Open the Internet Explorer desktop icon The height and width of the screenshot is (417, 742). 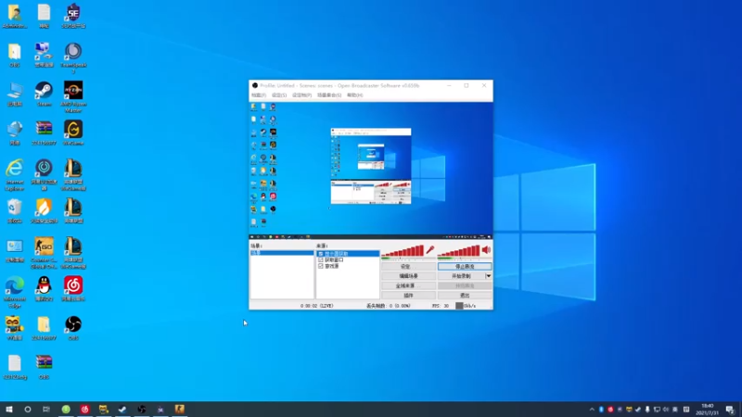point(15,175)
